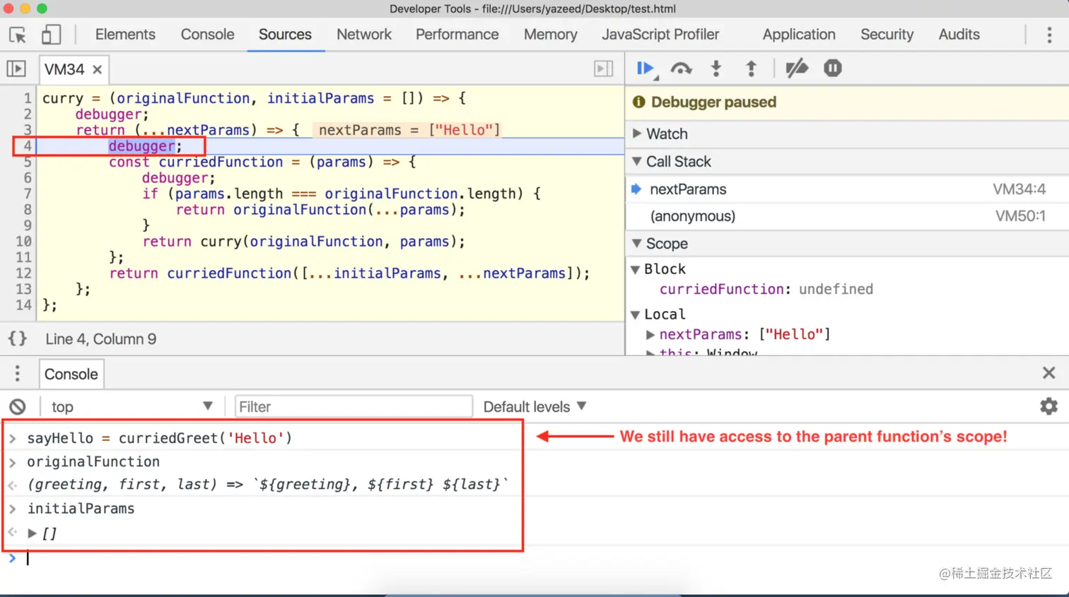
Task: Switch to the Console tab in the top bar
Action: click(207, 35)
